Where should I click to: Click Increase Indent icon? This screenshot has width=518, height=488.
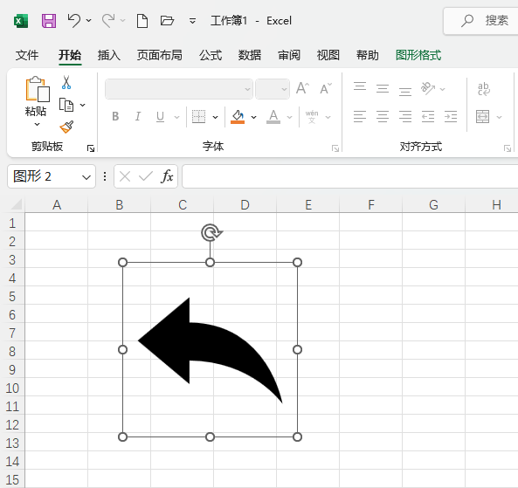451,117
